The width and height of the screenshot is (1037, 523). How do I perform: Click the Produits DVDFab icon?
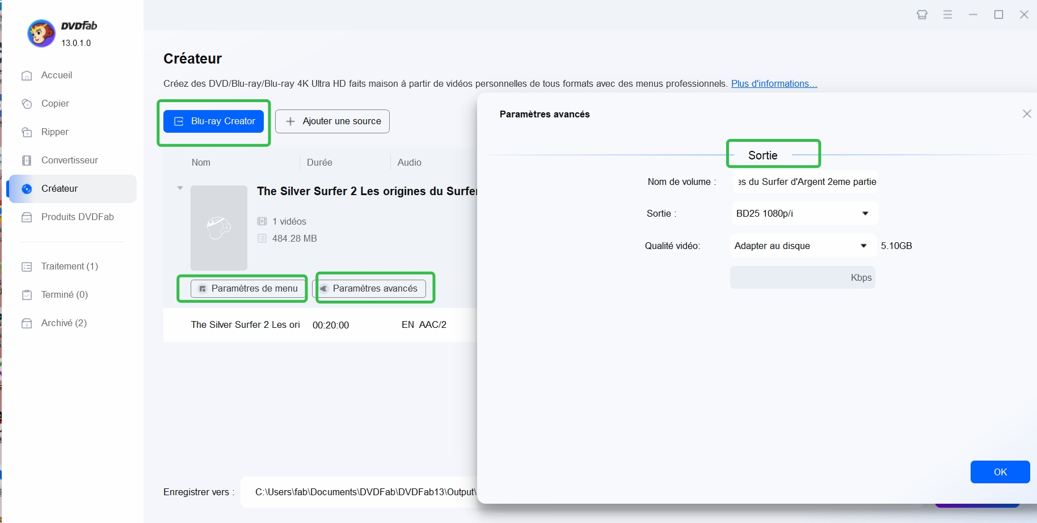pyautogui.click(x=27, y=217)
